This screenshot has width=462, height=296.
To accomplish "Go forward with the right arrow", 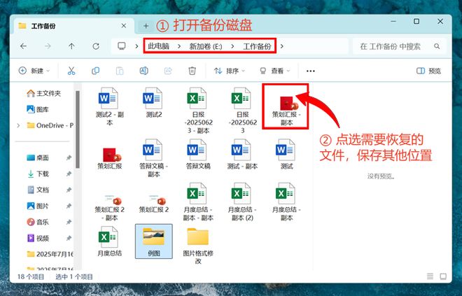I will point(48,46).
